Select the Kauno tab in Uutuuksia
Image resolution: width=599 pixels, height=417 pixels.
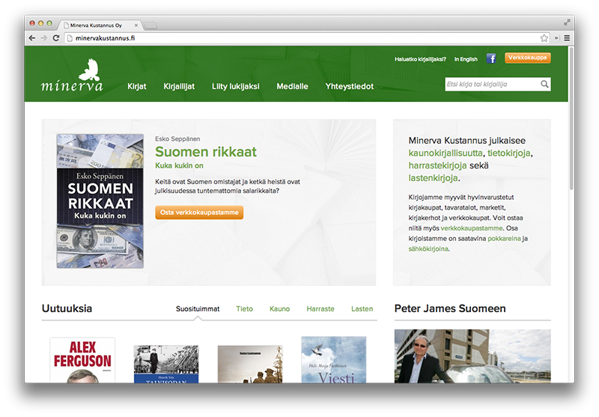coord(279,308)
